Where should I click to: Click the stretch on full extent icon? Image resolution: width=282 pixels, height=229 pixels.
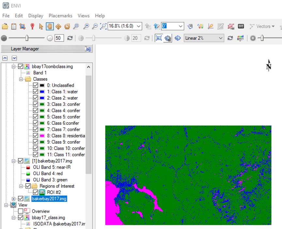tap(159, 38)
